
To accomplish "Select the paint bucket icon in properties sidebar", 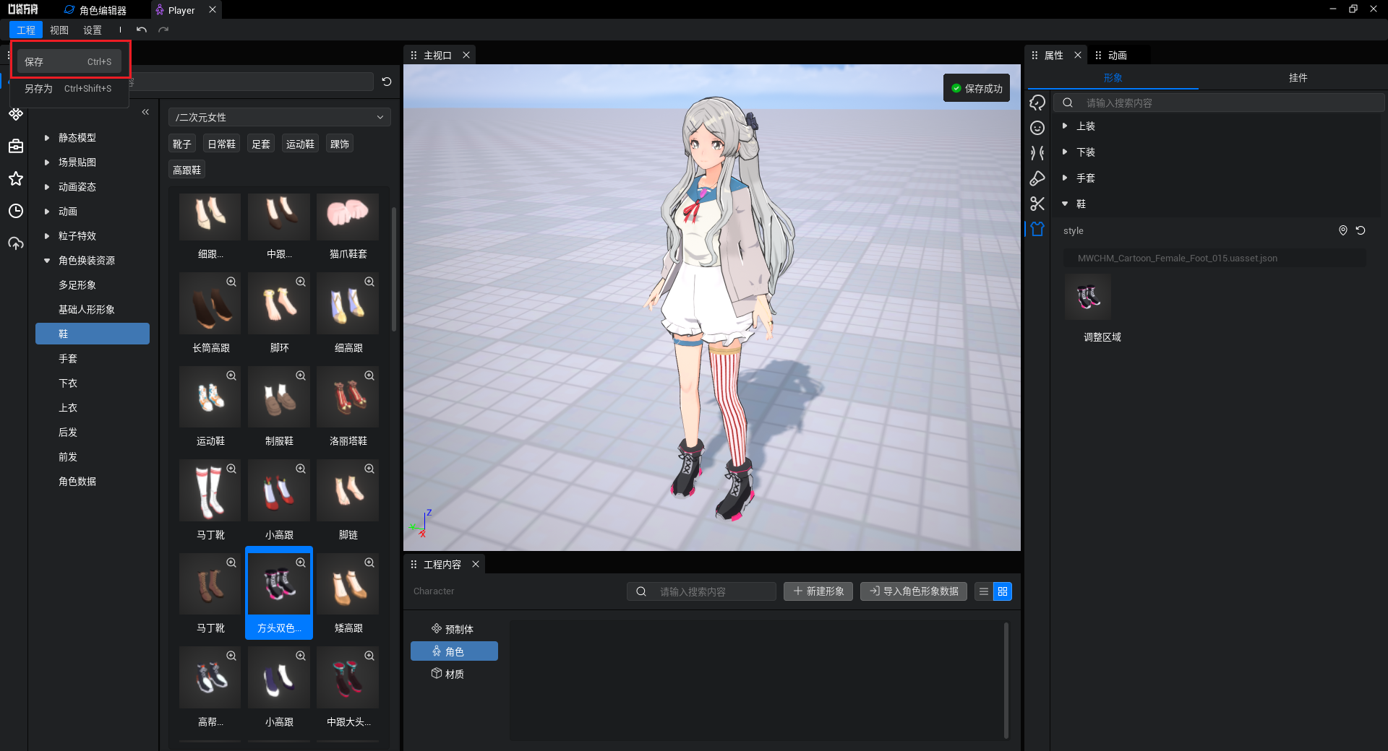I will (1037, 178).
